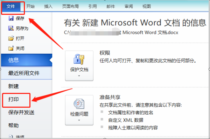Click the Save floppy disk icon
Screen dimensions: 210x139
pyautogui.click(x=11, y=18)
